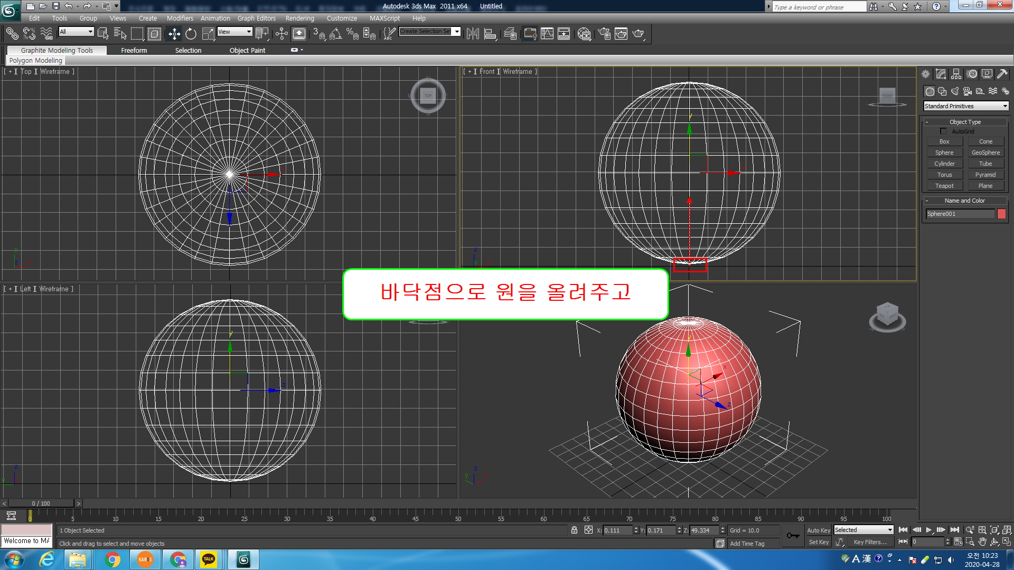This screenshot has height=570, width=1014.
Task: Open the selection filter All dropdown
Action: point(76,32)
